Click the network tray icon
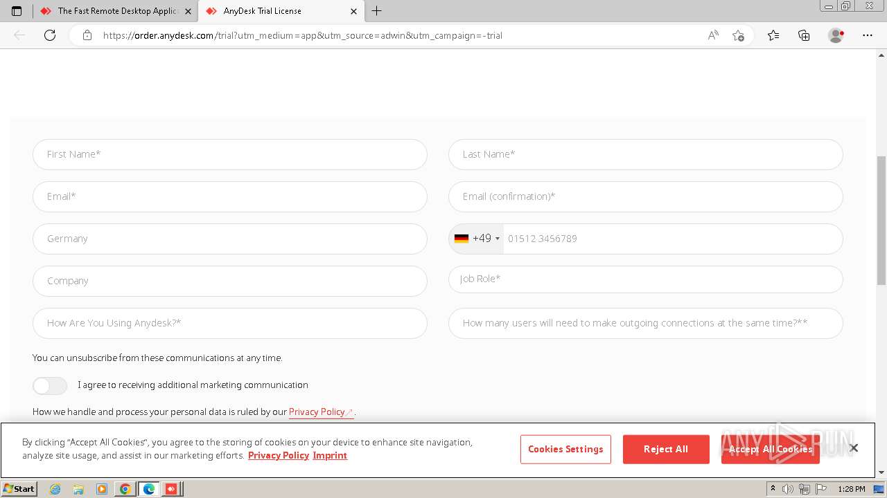 (x=804, y=489)
